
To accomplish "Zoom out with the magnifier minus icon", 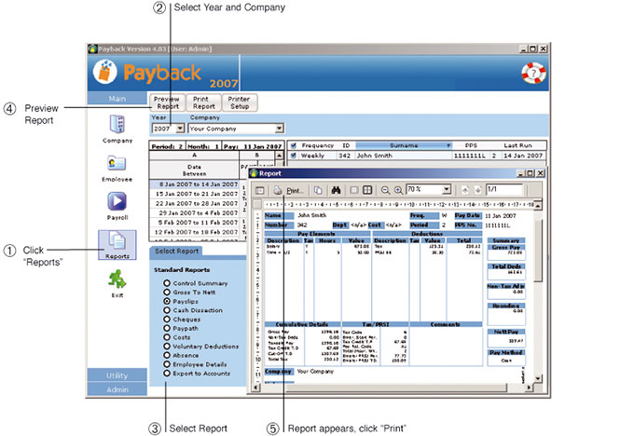I will [x=385, y=190].
